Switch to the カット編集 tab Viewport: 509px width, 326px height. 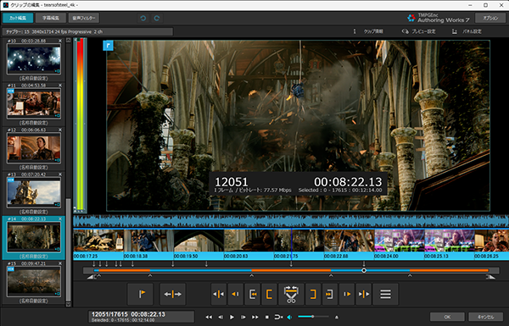(18, 18)
